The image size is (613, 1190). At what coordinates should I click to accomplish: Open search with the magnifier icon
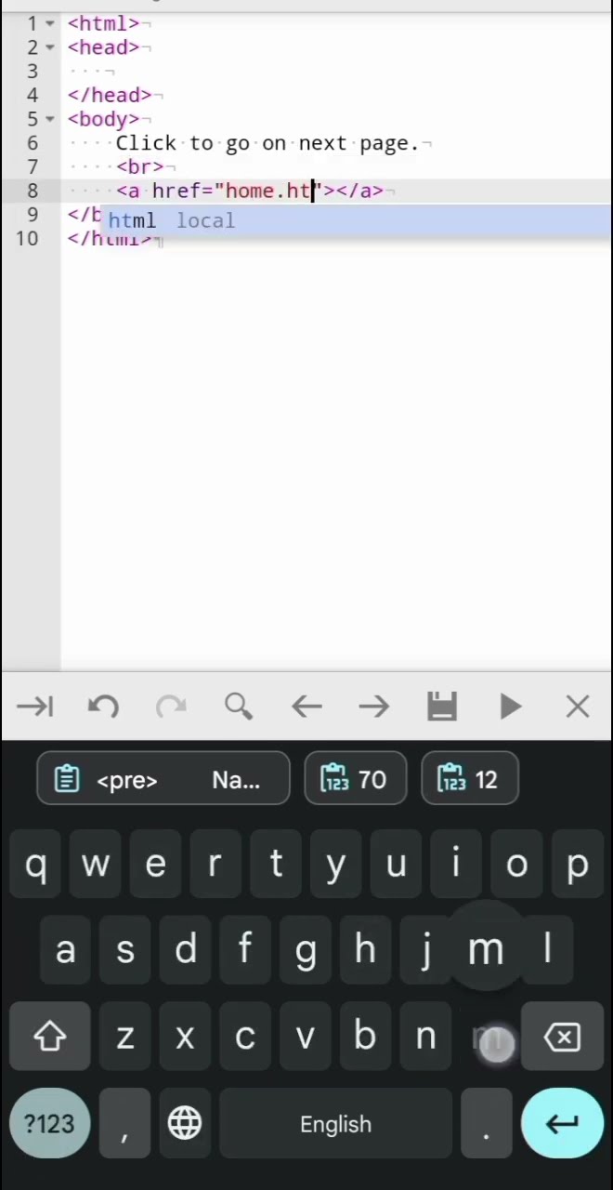coord(239,707)
